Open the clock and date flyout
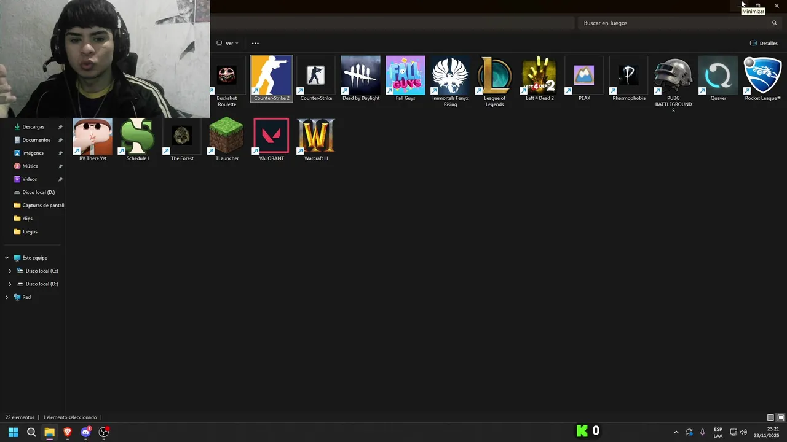This screenshot has height=442, width=787. point(766,432)
